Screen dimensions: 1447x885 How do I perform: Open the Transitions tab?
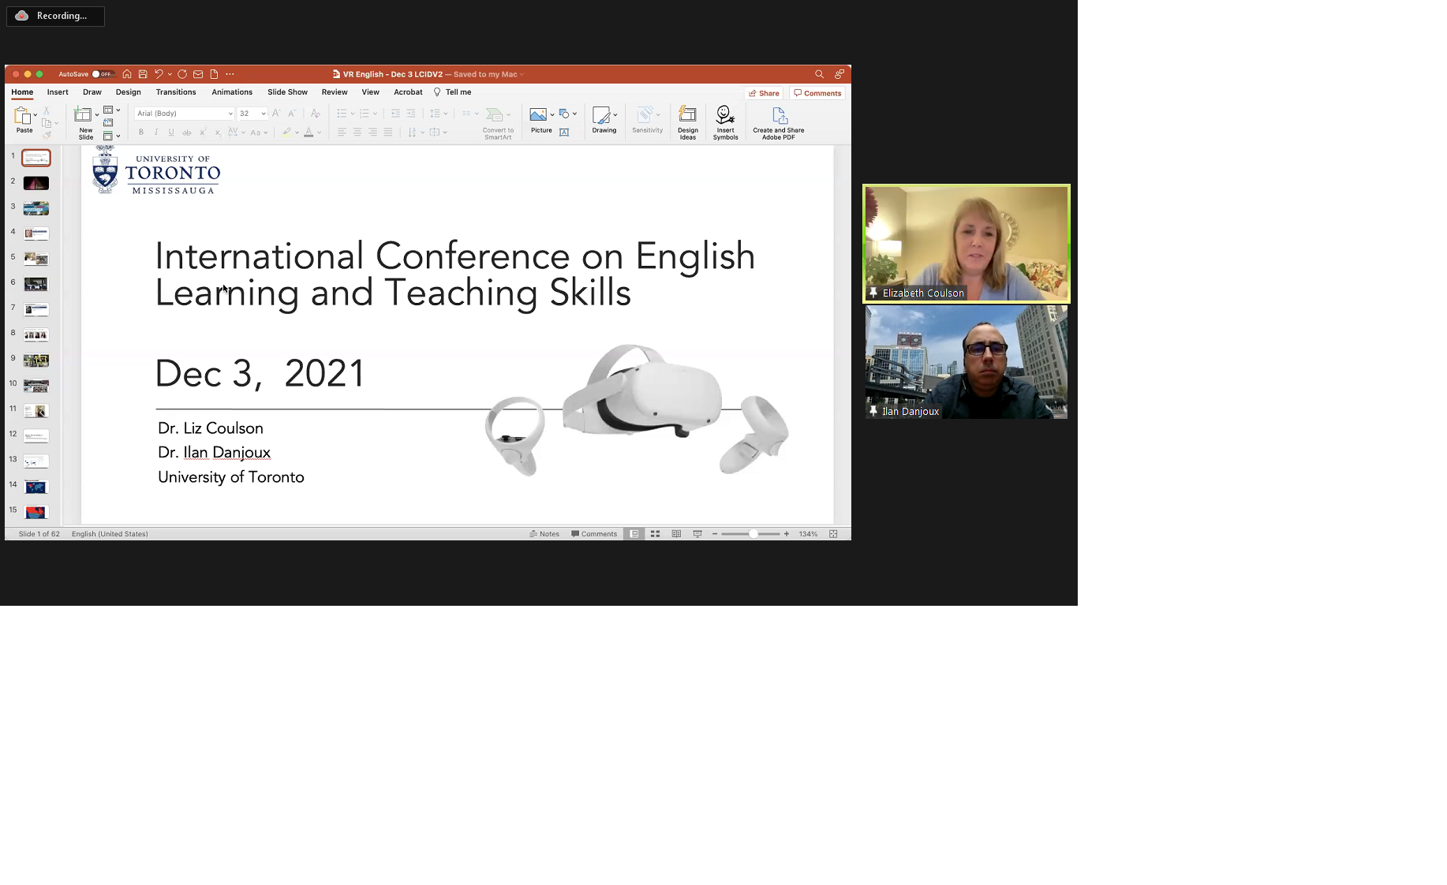click(x=176, y=92)
